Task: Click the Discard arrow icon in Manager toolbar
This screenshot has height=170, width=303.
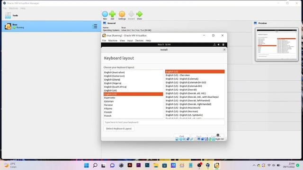Action: (x=131, y=14)
